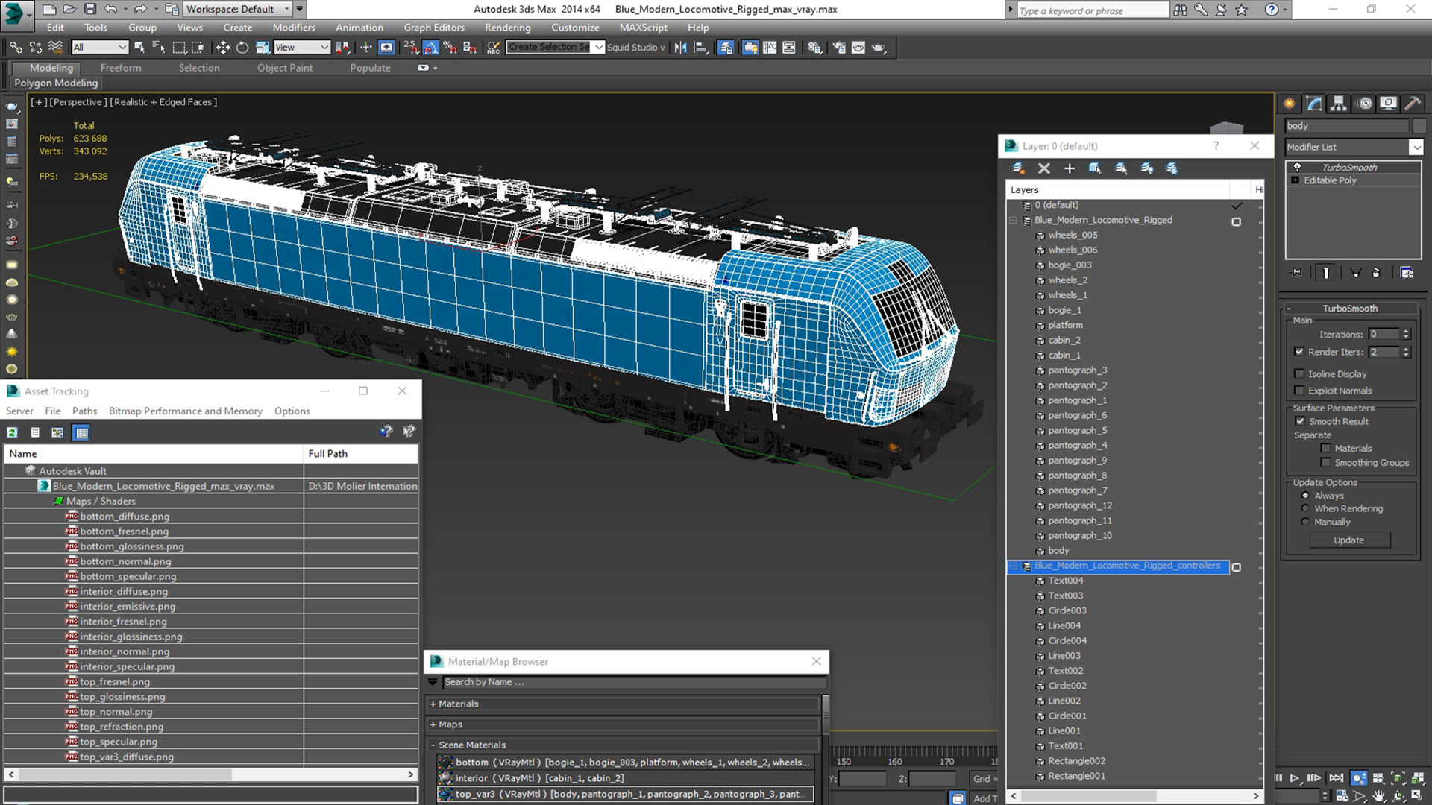Click the delete layer X icon

pos(1043,168)
